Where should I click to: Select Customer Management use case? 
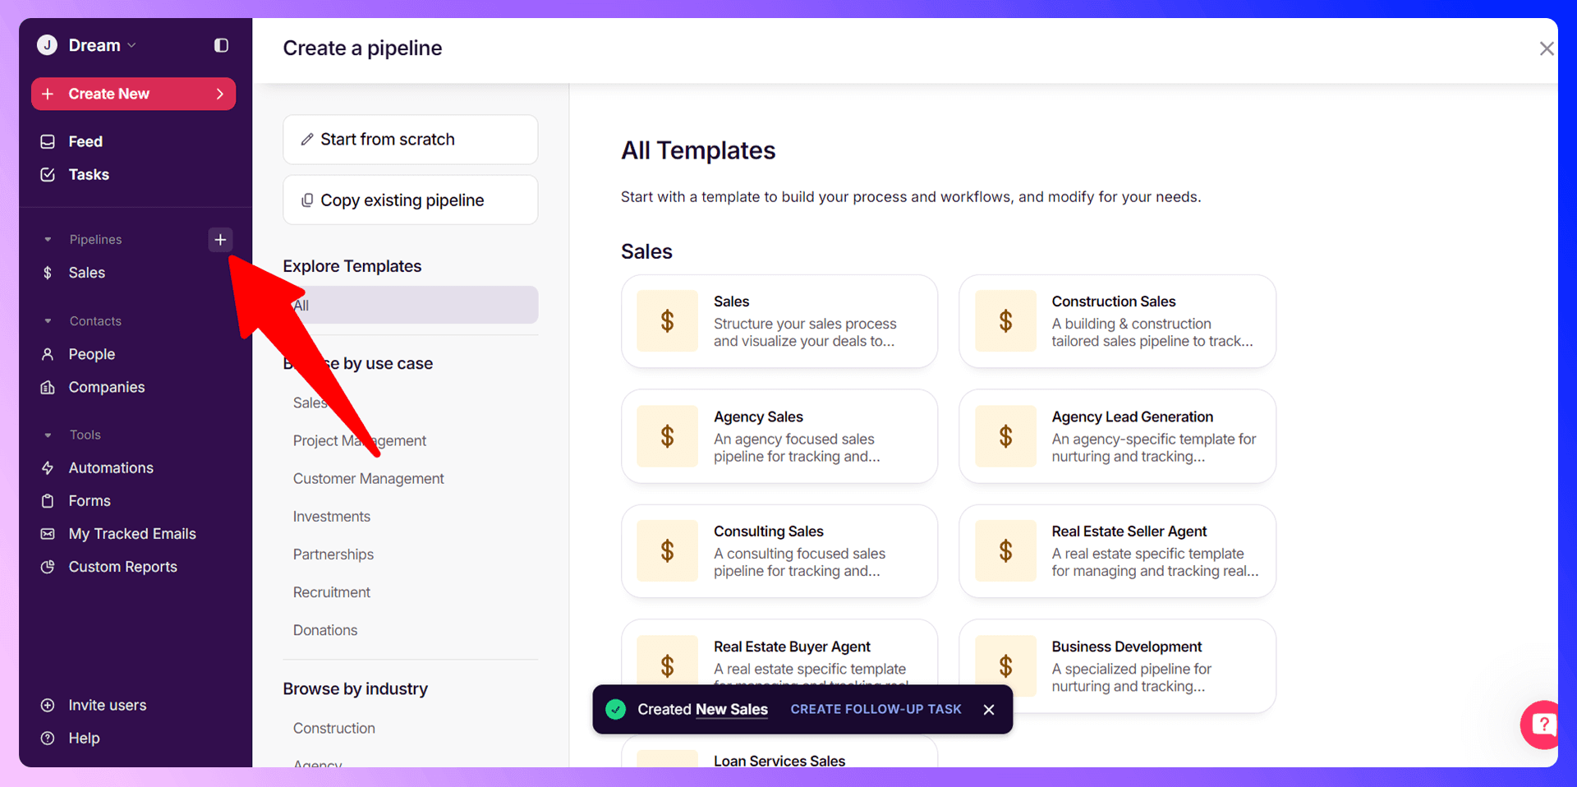pos(368,478)
